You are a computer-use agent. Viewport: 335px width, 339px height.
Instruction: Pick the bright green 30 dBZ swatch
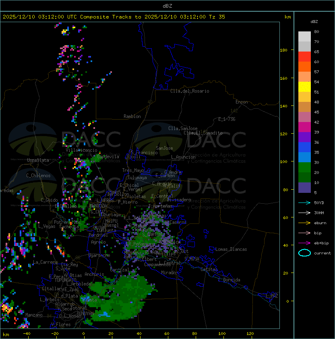pyautogui.click(x=304, y=167)
